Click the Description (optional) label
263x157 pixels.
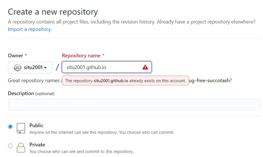(x=31, y=93)
